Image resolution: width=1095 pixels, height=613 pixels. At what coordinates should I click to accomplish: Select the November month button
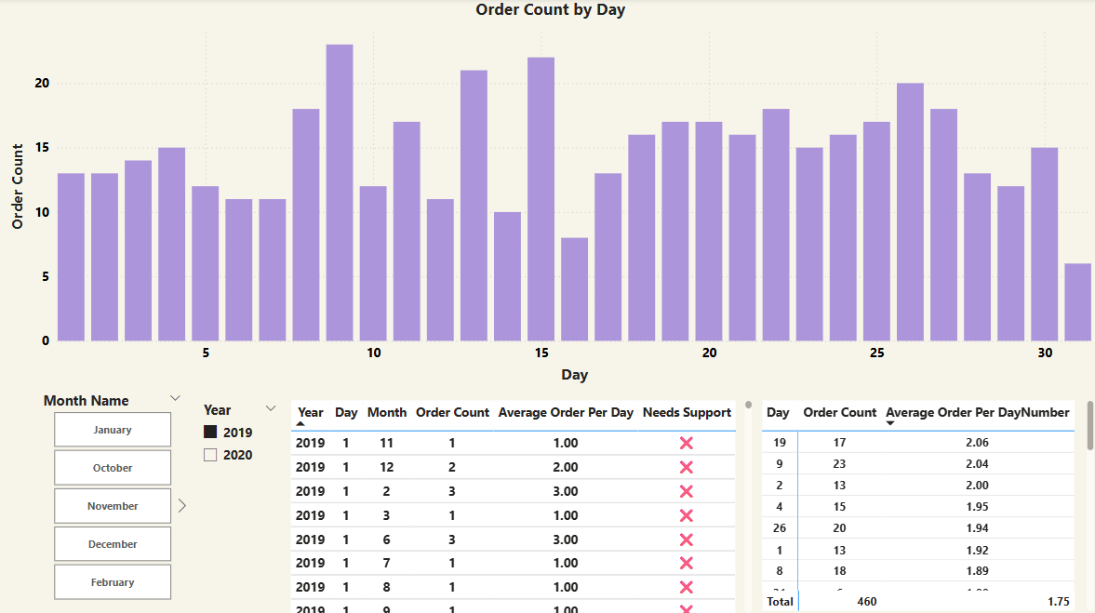click(113, 505)
